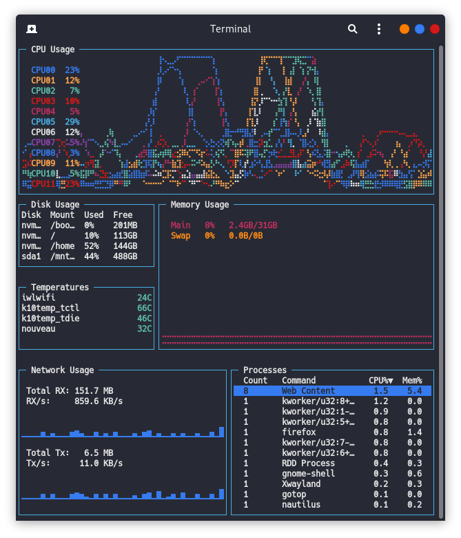Click the CPU08 legend label
Image resolution: width=461 pixels, height=538 pixels.
[43, 152]
